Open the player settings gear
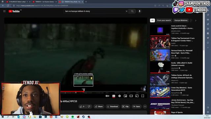Image resolution: width=211 pixels, height=119 pixels. click(x=119, y=96)
